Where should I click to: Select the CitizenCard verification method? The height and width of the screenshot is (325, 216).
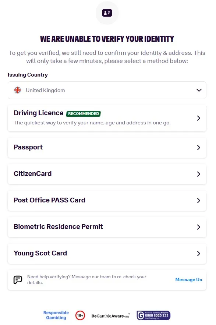[x=107, y=174]
